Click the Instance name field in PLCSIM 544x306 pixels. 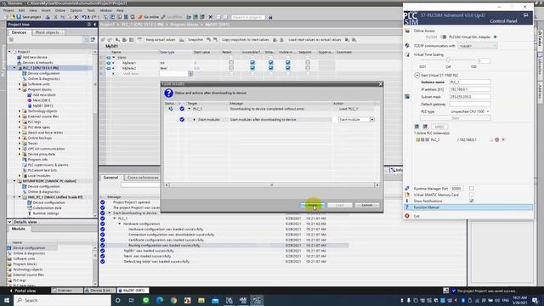click(x=470, y=82)
